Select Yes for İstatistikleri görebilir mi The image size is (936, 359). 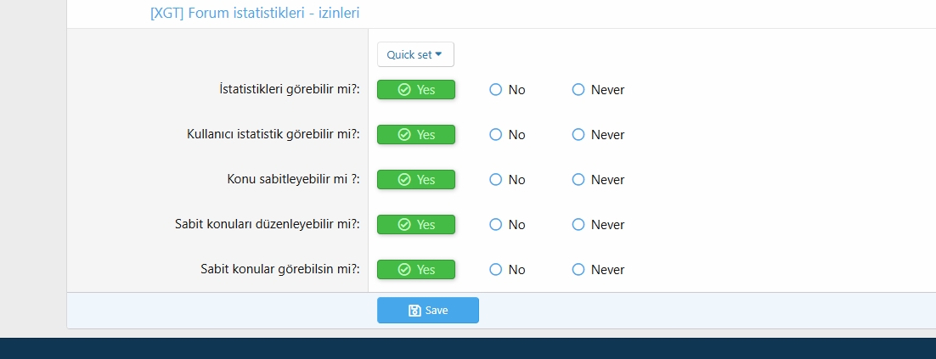click(416, 90)
